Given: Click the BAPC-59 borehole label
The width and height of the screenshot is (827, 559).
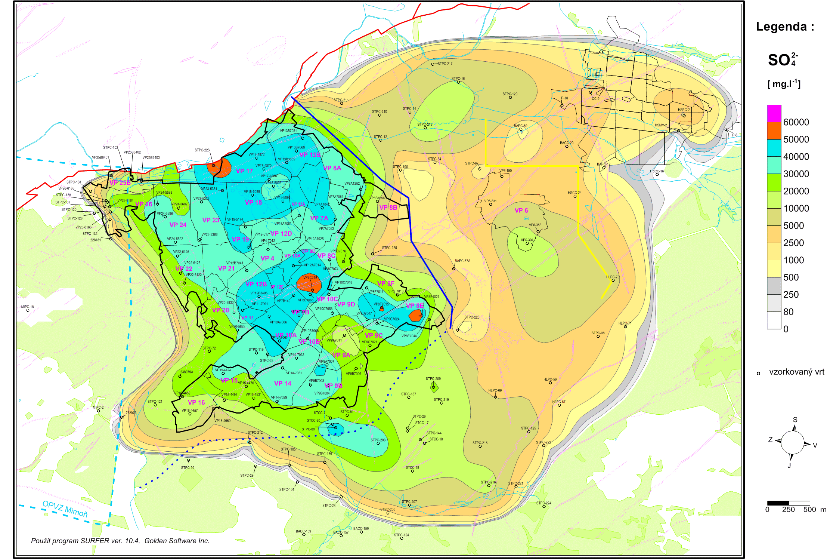Looking at the screenshot, I should point(520,126).
